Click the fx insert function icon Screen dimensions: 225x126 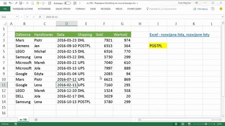(x=40, y=17)
